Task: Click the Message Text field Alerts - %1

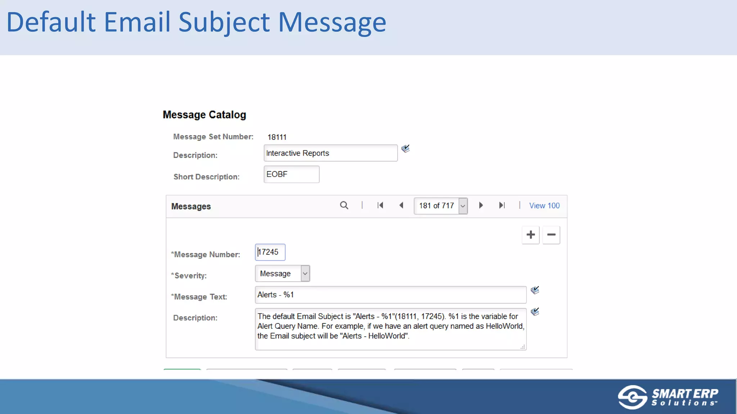Action: [390, 295]
